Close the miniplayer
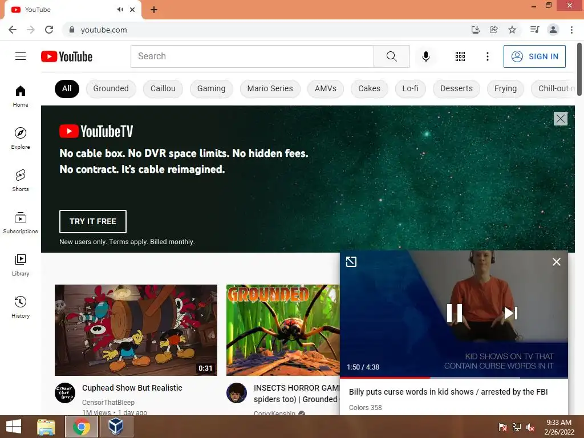The height and width of the screenshot is (438, 584). [x=557, y=262]
